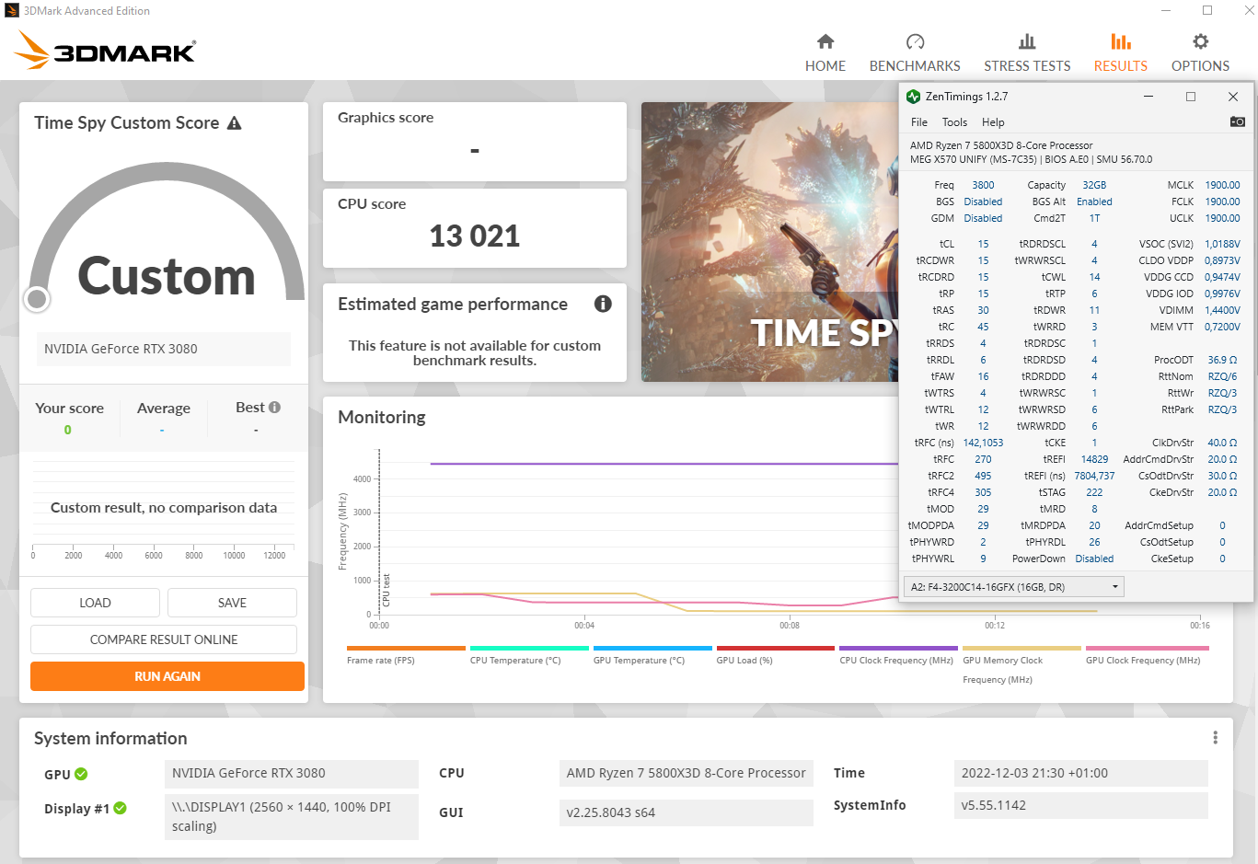Click the MCLK value 1900.00
The height and width of the screenshot is (864, 1258).
pyautogui.click(x=1222, y=185)
